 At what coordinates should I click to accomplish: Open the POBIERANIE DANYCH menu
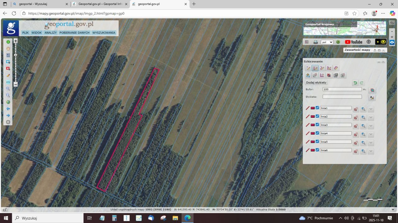[74, 33]
